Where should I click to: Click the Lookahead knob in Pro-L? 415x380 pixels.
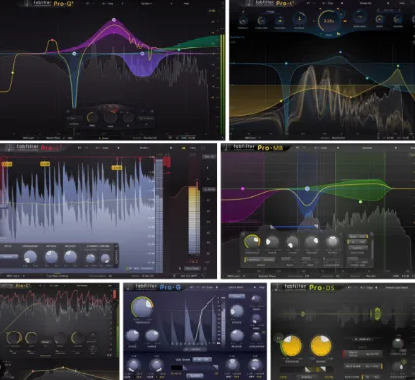30,257
